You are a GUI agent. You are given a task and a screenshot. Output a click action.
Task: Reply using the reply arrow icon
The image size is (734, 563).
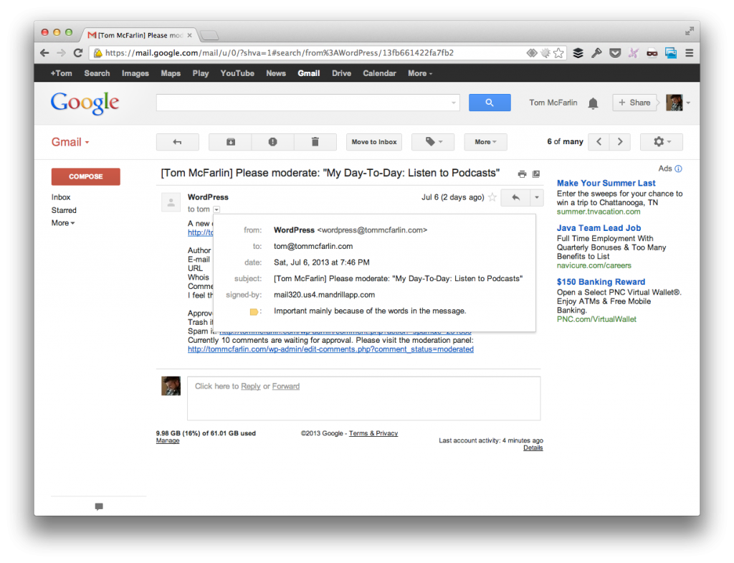pyautogui.click(x=515, y=196)
